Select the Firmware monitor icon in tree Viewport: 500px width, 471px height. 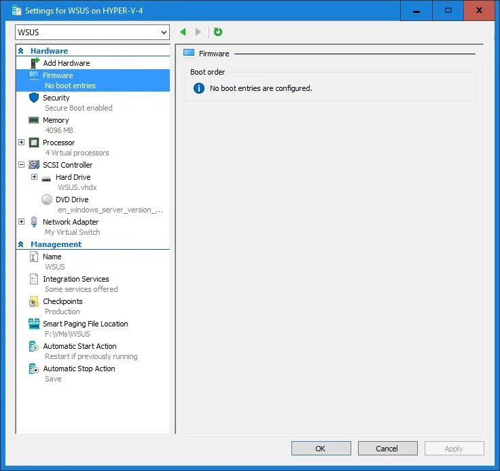34,75
